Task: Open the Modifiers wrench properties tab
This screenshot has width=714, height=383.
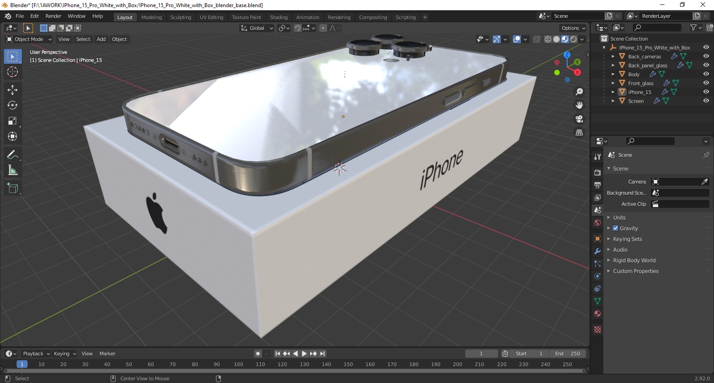Action: coord(598,251)
